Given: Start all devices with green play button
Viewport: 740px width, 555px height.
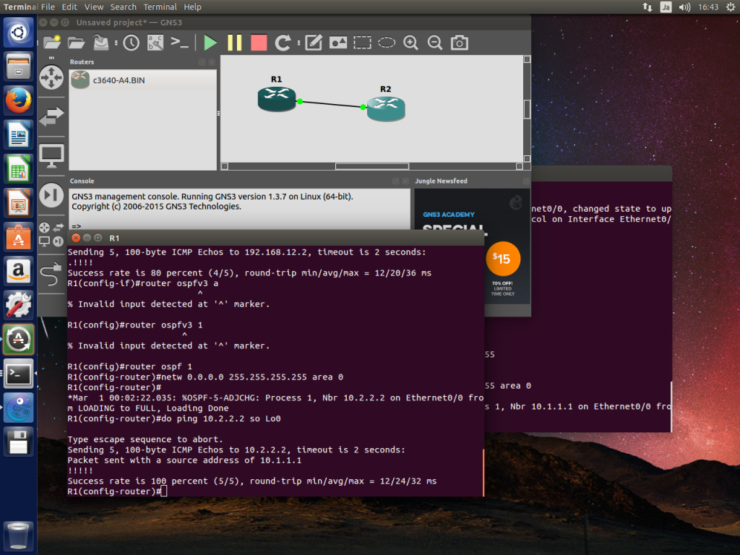Looking at the screenshot, I should (210, 43).
